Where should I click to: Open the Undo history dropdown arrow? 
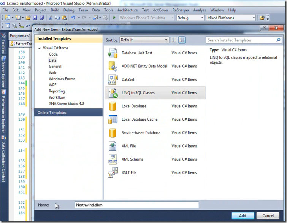pos(79,18)
